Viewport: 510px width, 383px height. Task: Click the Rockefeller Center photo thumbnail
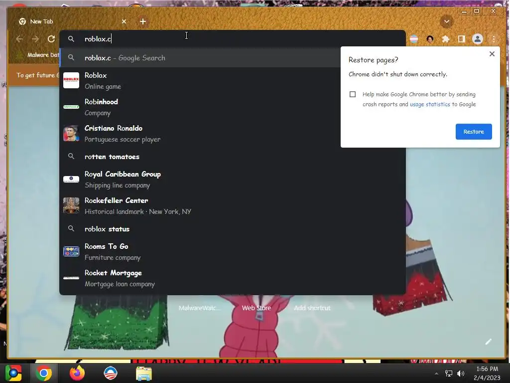[71, 205]
